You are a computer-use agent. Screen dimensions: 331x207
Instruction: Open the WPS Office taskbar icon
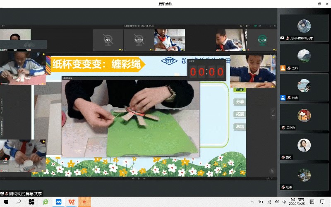tap(72, 202)
